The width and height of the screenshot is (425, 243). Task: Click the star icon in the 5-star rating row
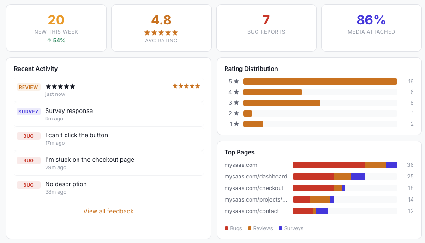(236, 82)
